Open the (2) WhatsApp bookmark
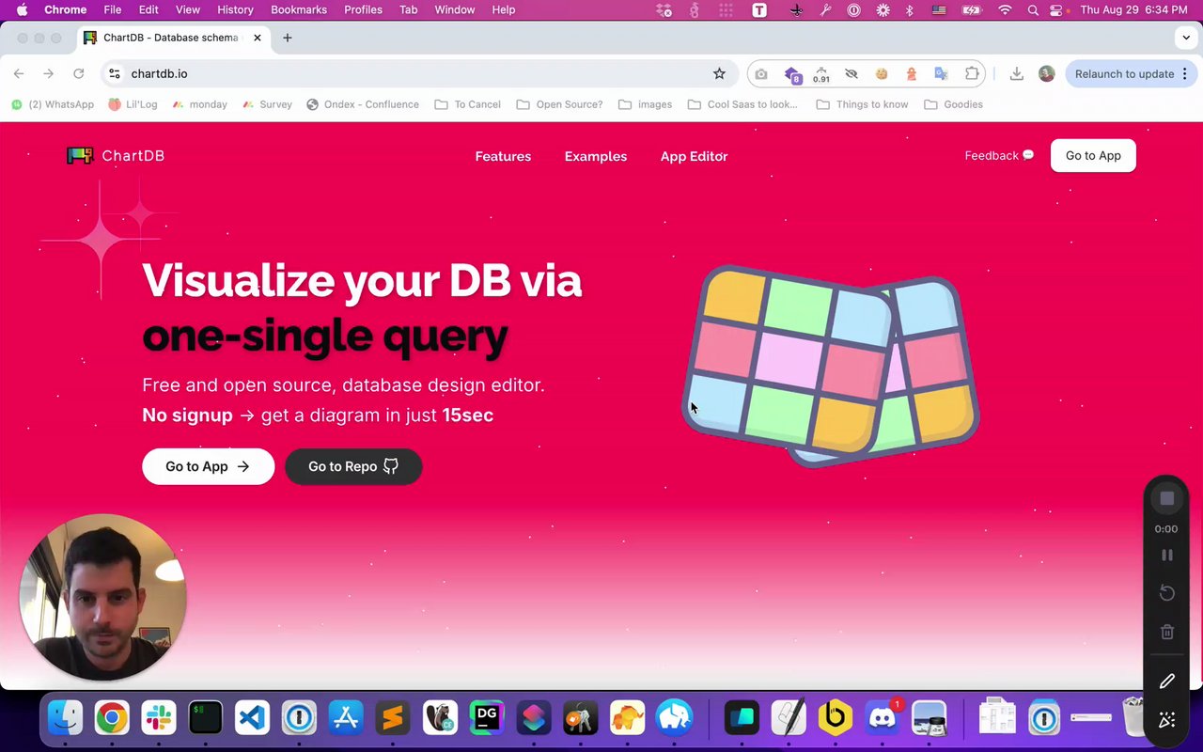1203x752 pixels. [x=53, y=104]
